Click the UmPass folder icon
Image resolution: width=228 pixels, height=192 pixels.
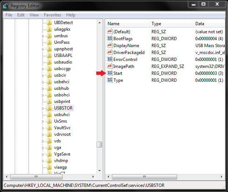[x=49, y=42]
